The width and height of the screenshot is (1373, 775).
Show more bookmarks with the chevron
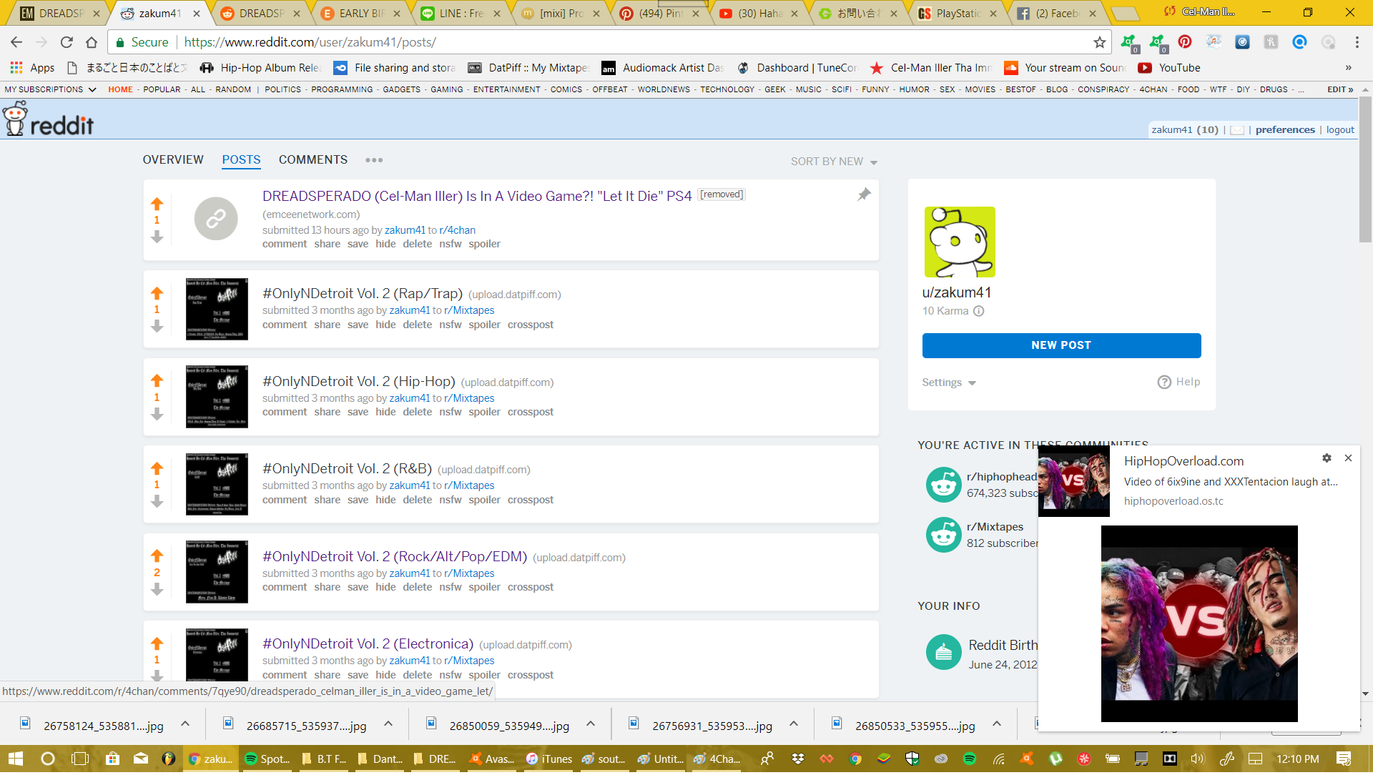[x=1348, y=68]
